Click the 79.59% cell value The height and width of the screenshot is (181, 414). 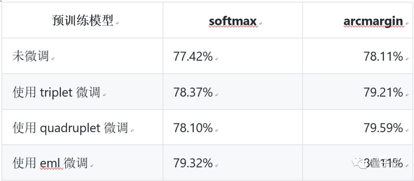383,128
